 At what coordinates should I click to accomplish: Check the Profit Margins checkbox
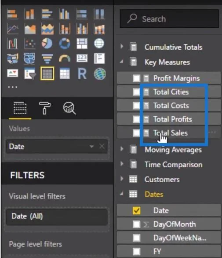[137, 78]
